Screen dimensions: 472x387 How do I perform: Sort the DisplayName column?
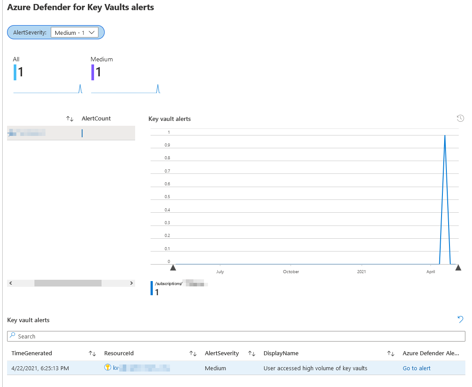coord(391,353)
